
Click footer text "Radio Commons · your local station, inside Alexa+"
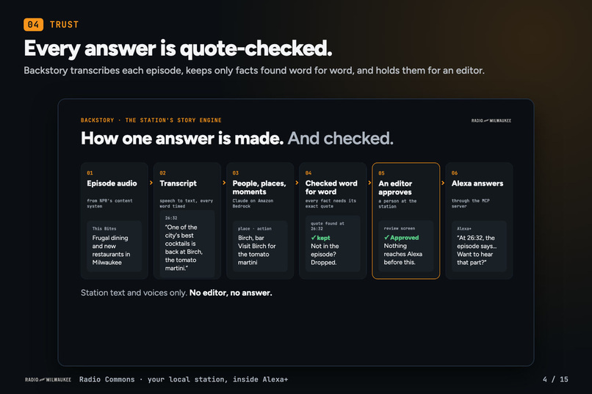[184, 379]
